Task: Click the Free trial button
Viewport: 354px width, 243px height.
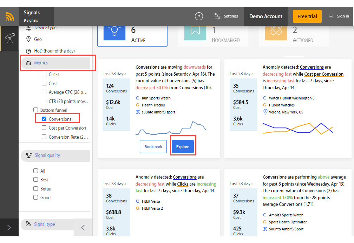Action: tap(307, 16)
